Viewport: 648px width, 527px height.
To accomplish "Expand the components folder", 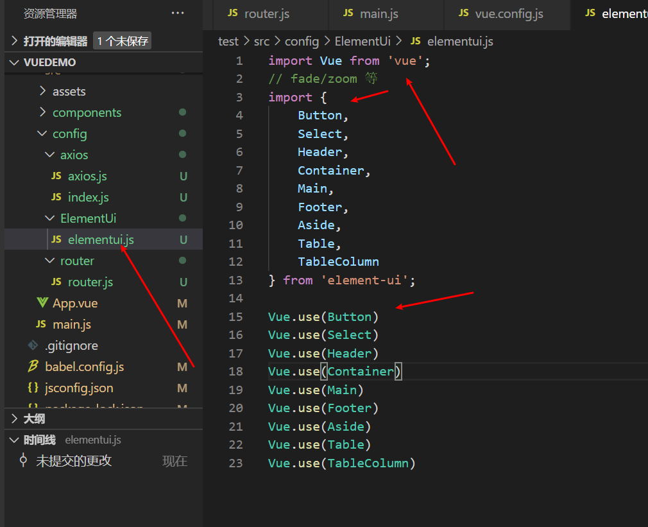I will [42, 112].
